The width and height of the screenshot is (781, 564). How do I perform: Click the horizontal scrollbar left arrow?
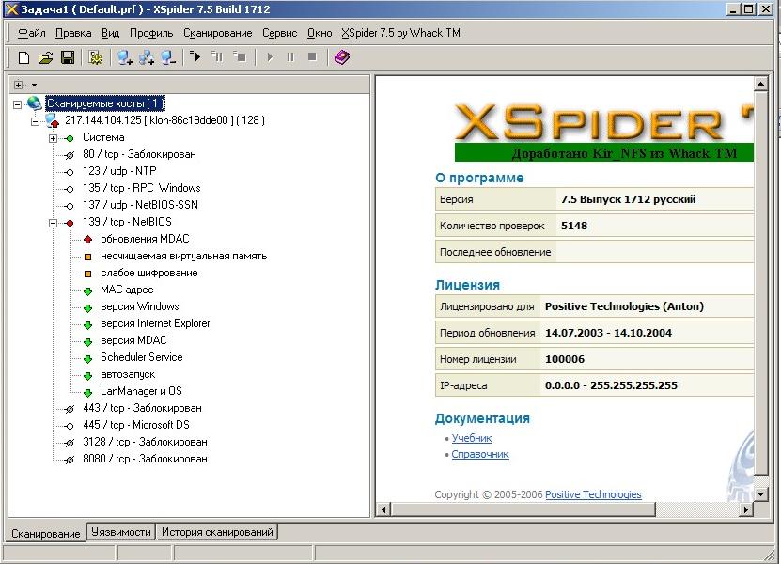(x=383, y=509)
